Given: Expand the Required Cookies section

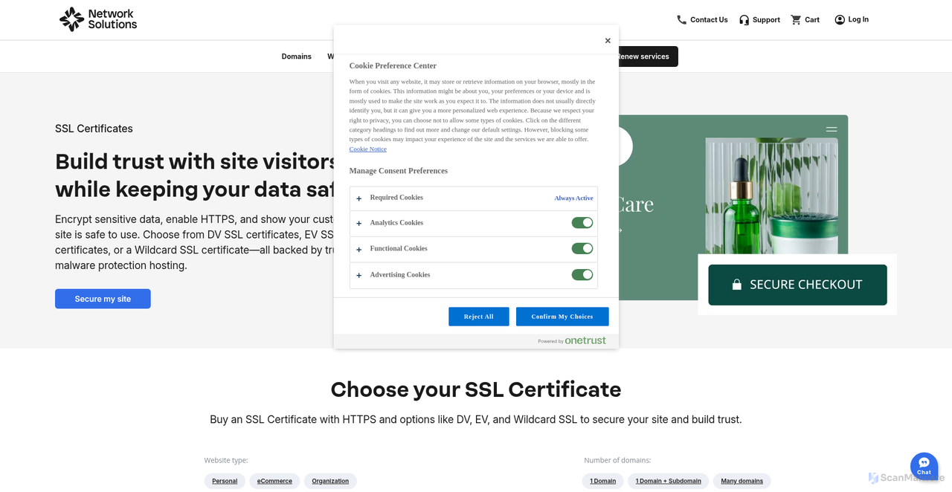Looking at the screenshot, I should [358, 198].
